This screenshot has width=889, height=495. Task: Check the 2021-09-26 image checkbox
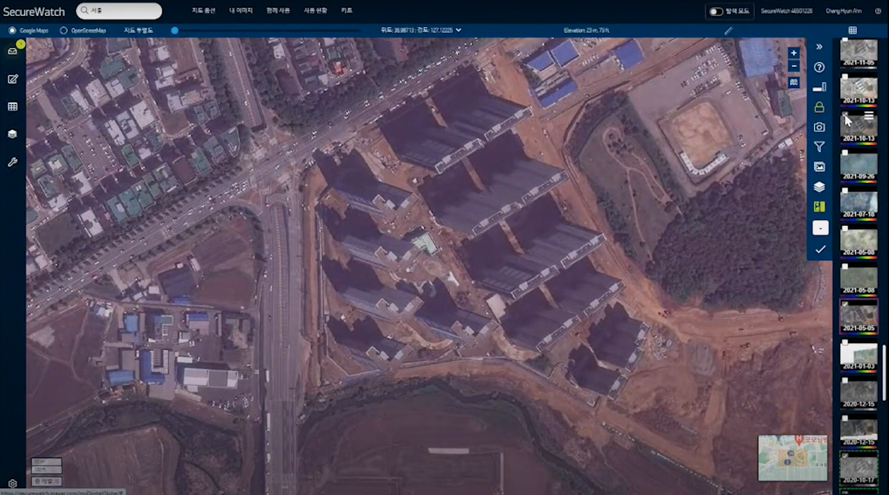[845, 153]
